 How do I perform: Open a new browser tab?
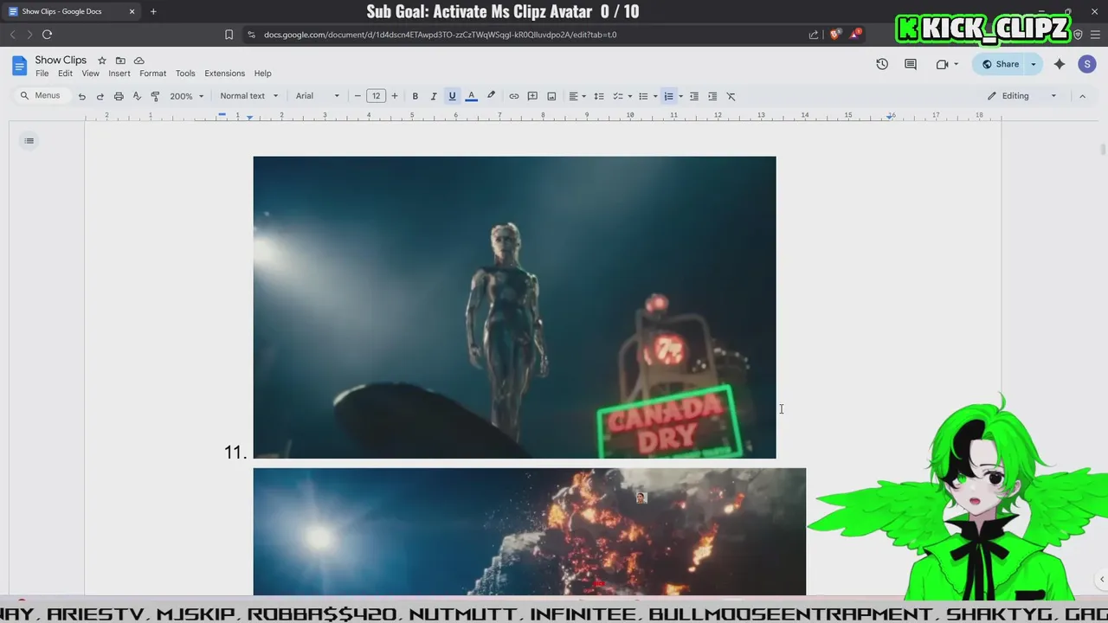(153, 11)
